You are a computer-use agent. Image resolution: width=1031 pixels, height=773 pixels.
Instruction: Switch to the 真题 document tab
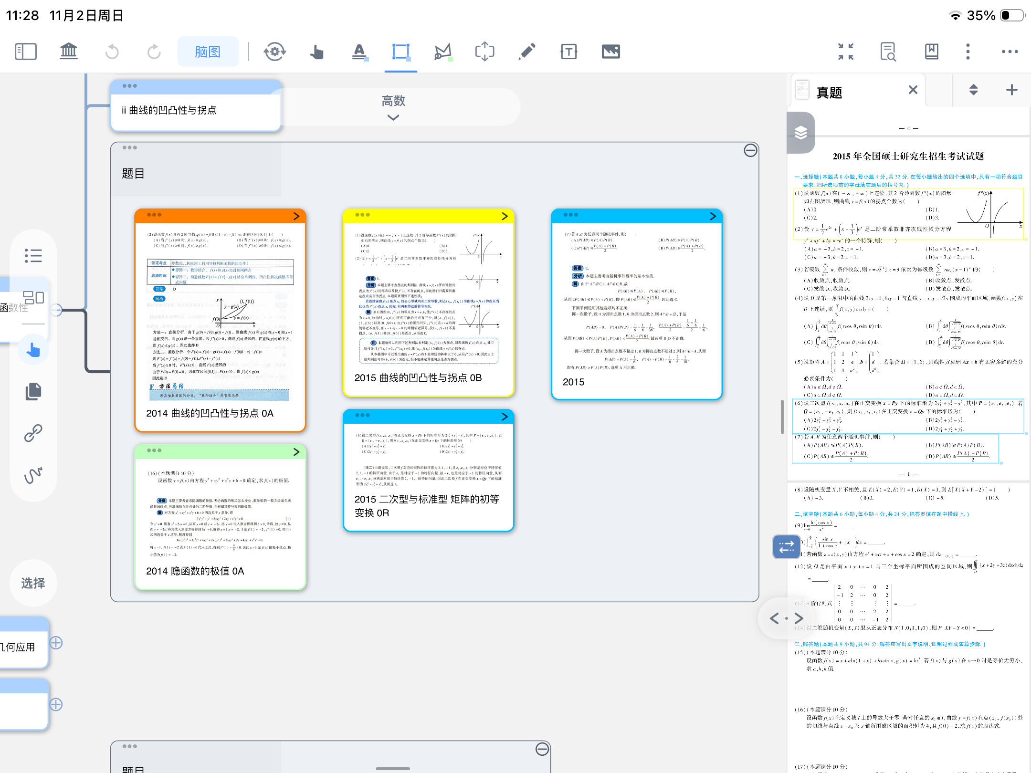829,92
